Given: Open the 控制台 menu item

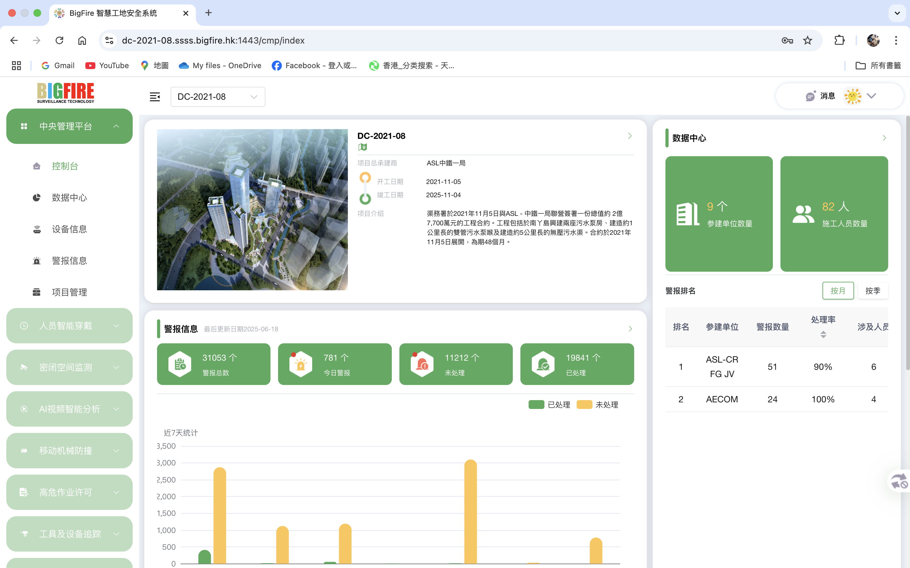Looking at the screenshot, I should click(x=70, y=166).
